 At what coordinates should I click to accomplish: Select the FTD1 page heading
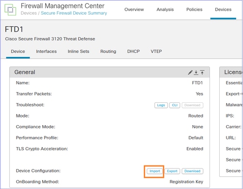(x=14, y=29)
